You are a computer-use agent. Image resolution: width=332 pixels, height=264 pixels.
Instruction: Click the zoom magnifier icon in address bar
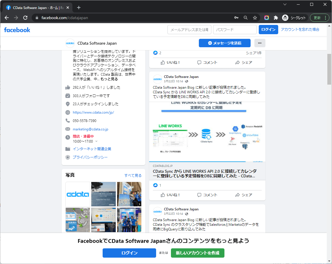coord(246,18)
